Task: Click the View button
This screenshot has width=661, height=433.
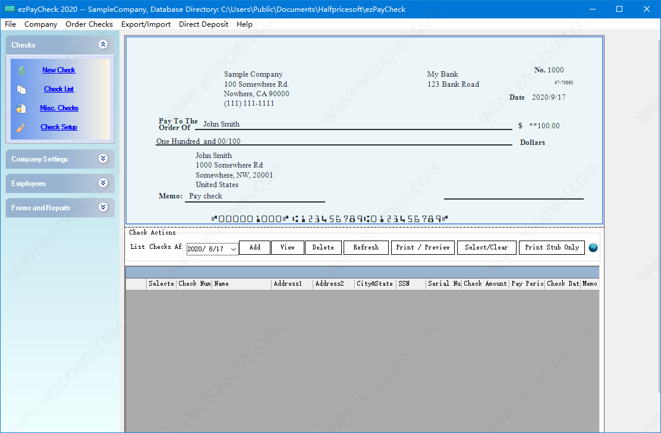Action: (x=288, y=248)
